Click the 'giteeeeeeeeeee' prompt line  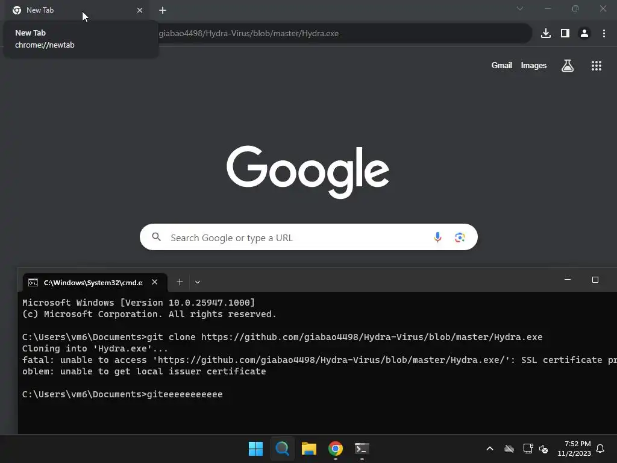[122, 394]
